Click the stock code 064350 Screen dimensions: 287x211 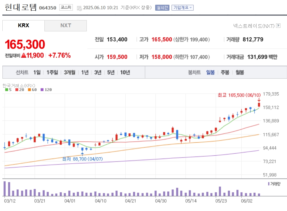coord(48,8)
